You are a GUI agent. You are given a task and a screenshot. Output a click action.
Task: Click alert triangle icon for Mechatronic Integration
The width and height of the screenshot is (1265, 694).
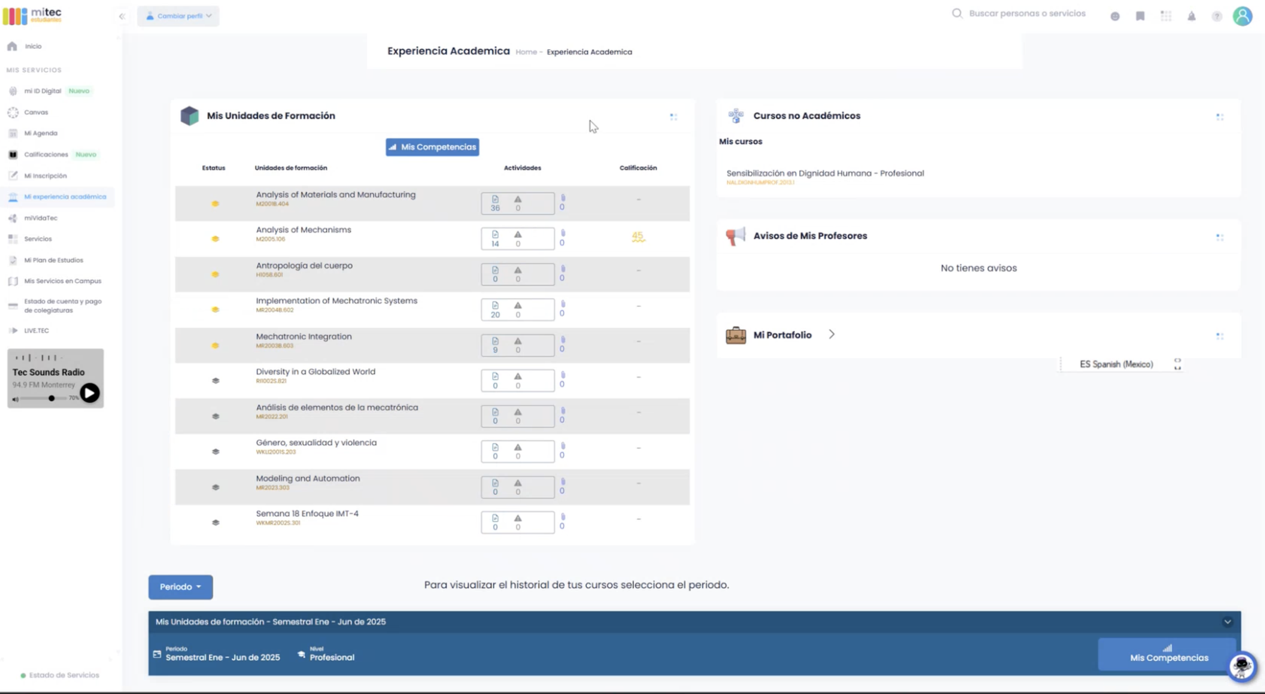coord(518,341)
